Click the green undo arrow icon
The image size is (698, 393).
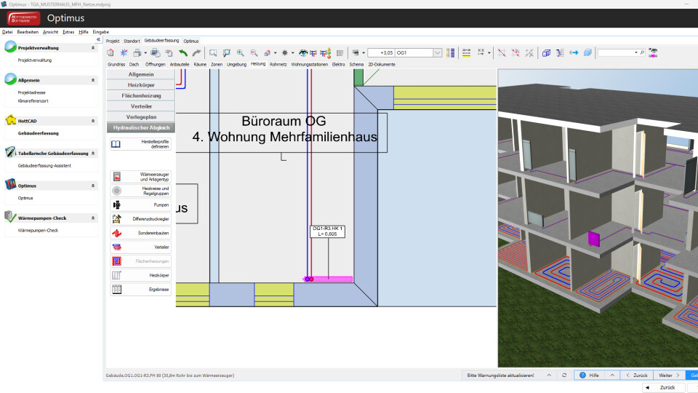[x=183, y=53]
